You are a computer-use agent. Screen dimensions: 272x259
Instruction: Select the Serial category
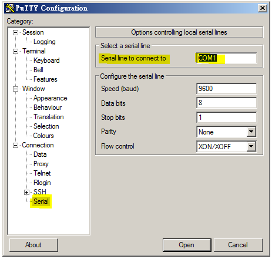[41, 201]
